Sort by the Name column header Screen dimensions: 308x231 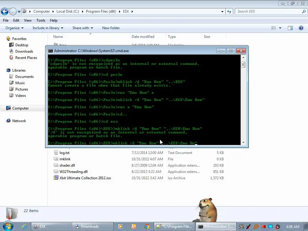coord(58,36)
